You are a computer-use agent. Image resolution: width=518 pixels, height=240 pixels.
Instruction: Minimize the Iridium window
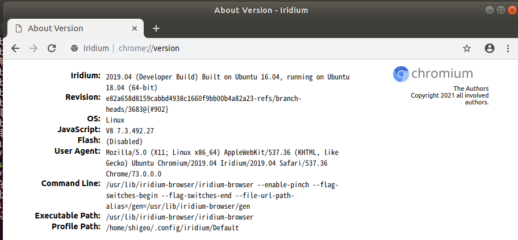(x=490, y=10)
